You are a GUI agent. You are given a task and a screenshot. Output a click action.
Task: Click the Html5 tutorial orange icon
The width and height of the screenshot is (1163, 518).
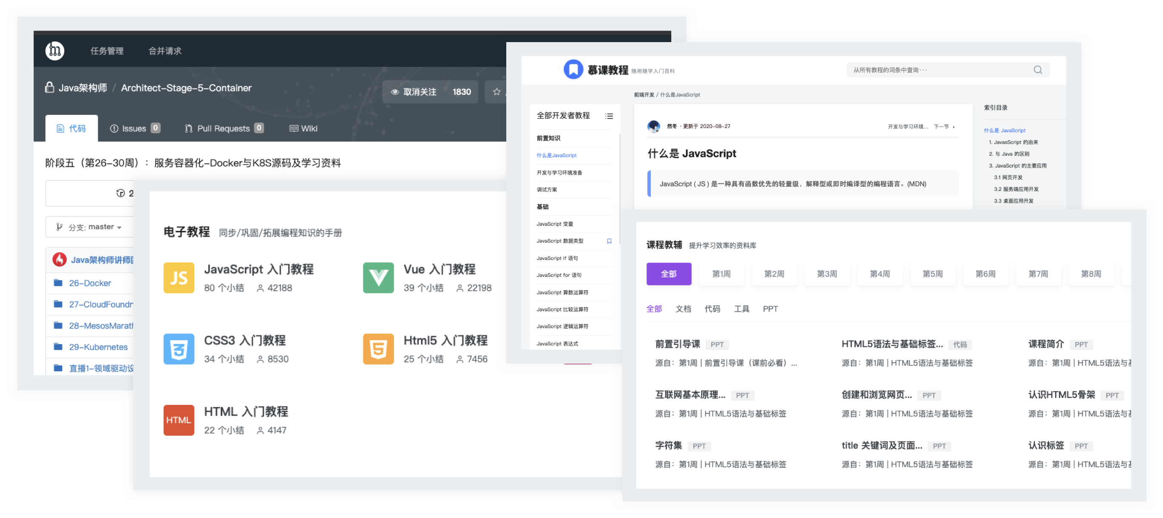coord(378,349)
